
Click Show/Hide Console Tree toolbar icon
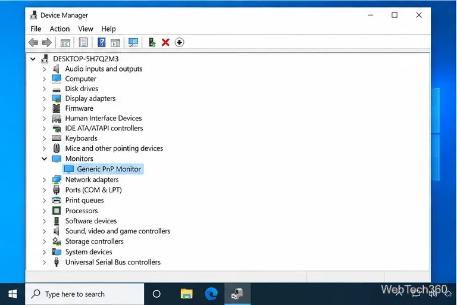coord(65,43)
